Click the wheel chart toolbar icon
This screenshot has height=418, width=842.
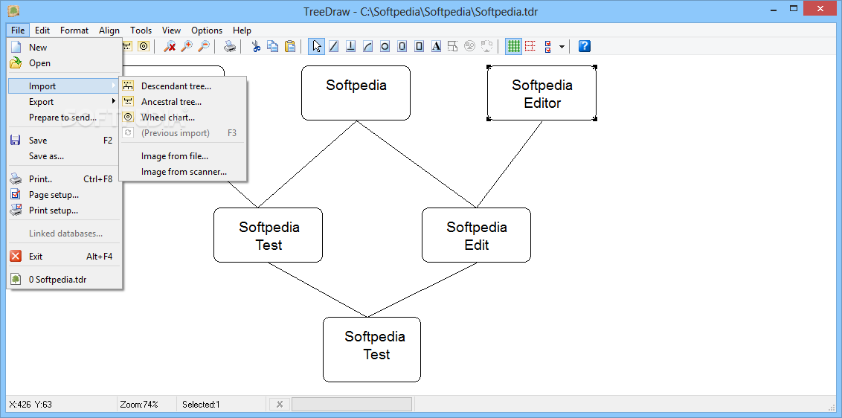coord(144,46)
